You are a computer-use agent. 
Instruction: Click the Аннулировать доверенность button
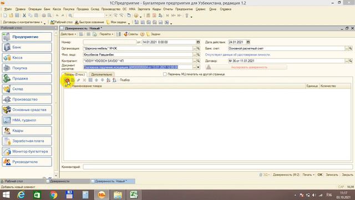pos(246,67)
